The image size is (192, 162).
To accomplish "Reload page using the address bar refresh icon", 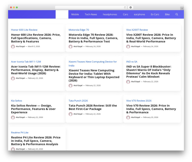I will click(125, 7).
